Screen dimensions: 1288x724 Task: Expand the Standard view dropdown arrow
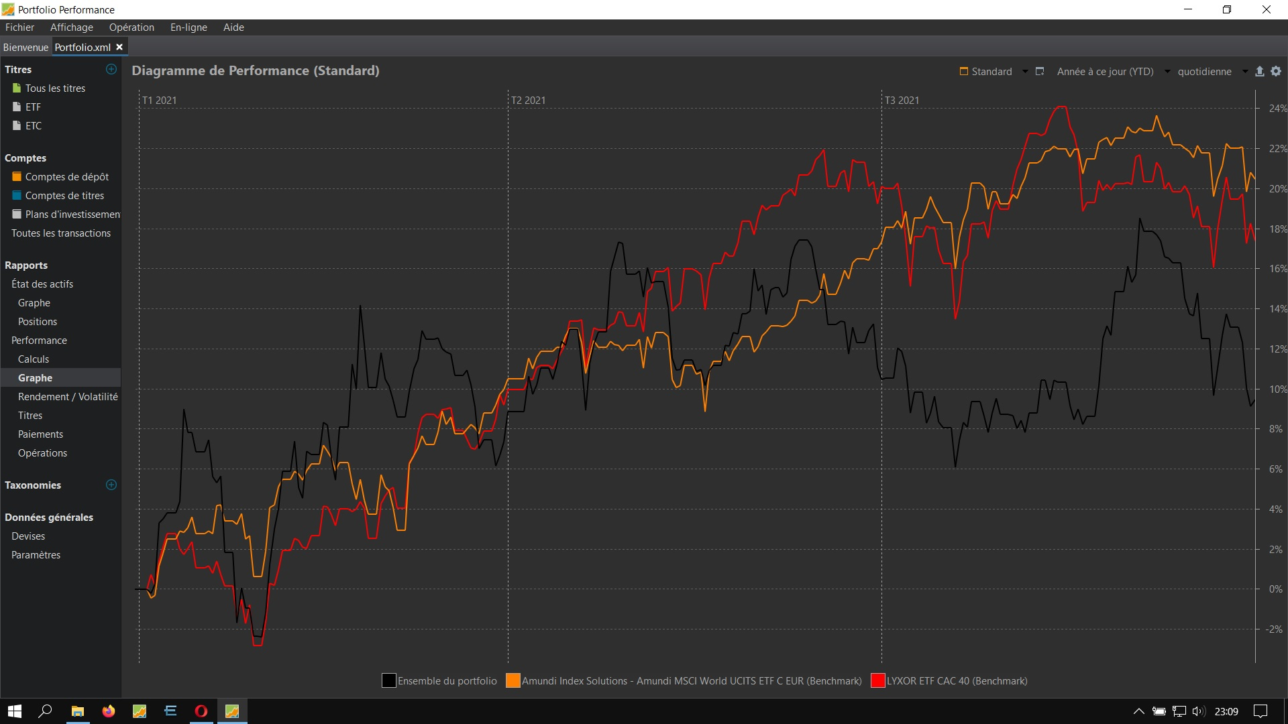[x=1025, y=72]
